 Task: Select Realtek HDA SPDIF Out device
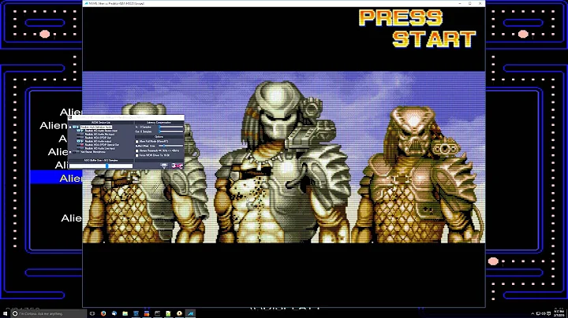98,138
